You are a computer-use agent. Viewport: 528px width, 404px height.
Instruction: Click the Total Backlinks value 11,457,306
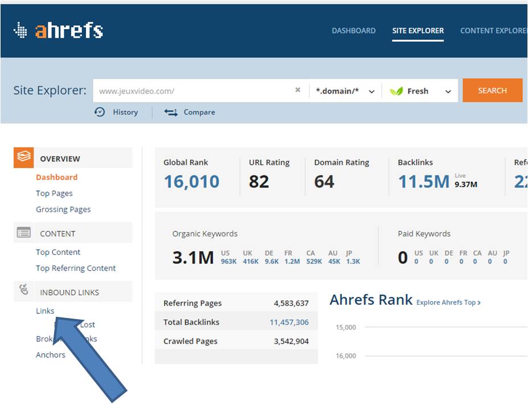click(289, 322)
